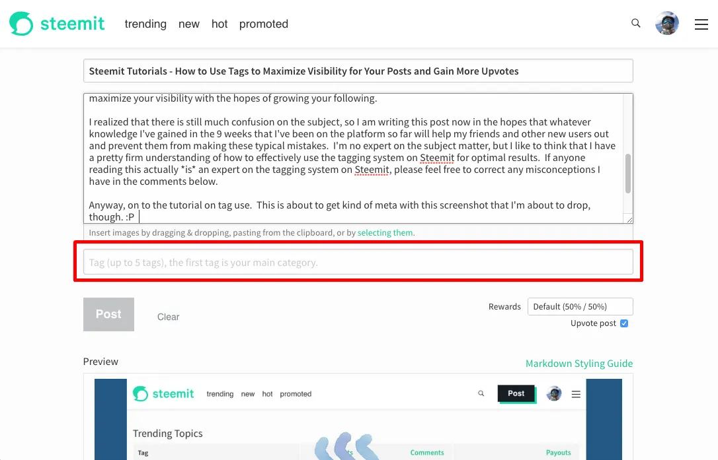Go to the trending page
718x460 pixels.
coord(145,24)
